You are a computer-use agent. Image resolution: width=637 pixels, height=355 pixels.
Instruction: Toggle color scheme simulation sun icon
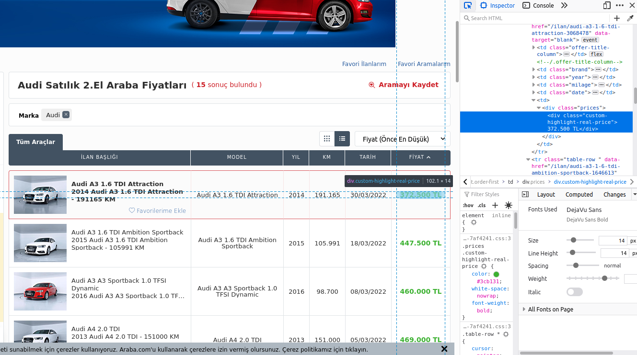[509, 205]
